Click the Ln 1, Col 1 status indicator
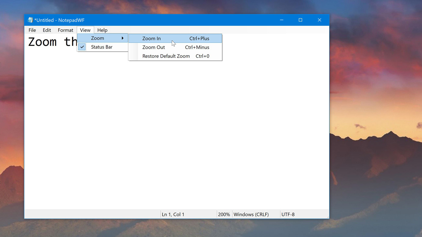422x237 pixels. [x=173, y=214]
